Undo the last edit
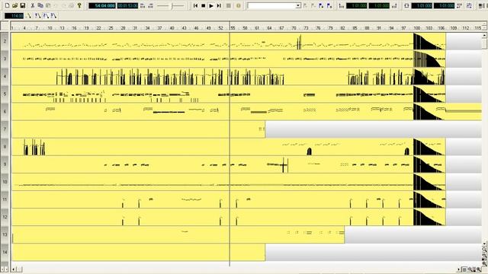 point(56,5)
